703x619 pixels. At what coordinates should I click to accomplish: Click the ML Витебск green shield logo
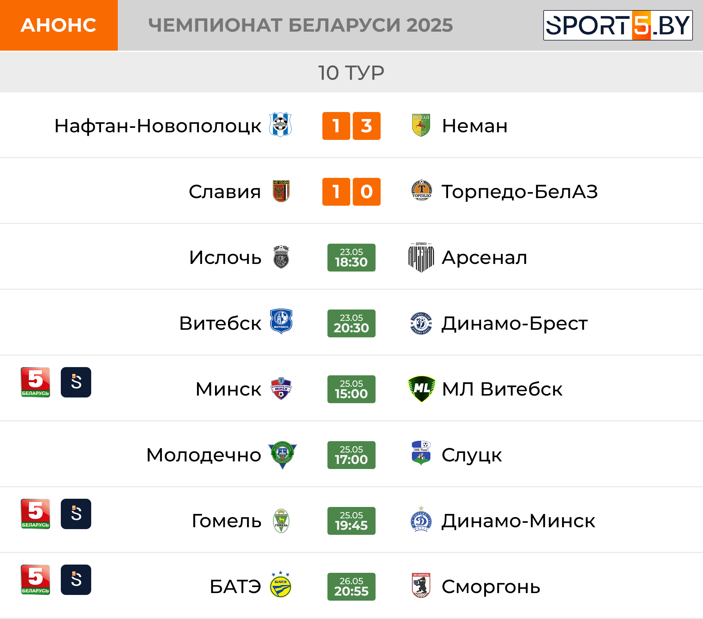click(421, 389)
